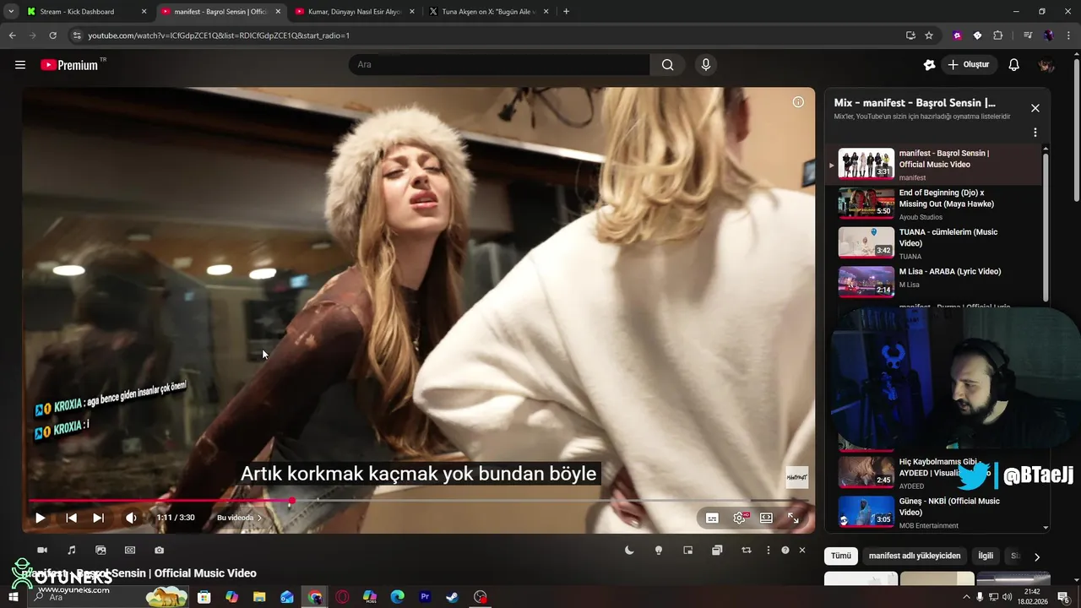The width and height of the screenshot is (1081, 608).
Task: Start voice search with the microphone
Action: tap(706, 65)
